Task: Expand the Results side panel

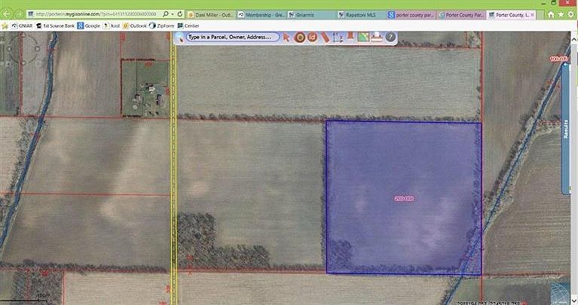Action: [x=566, y=128]
